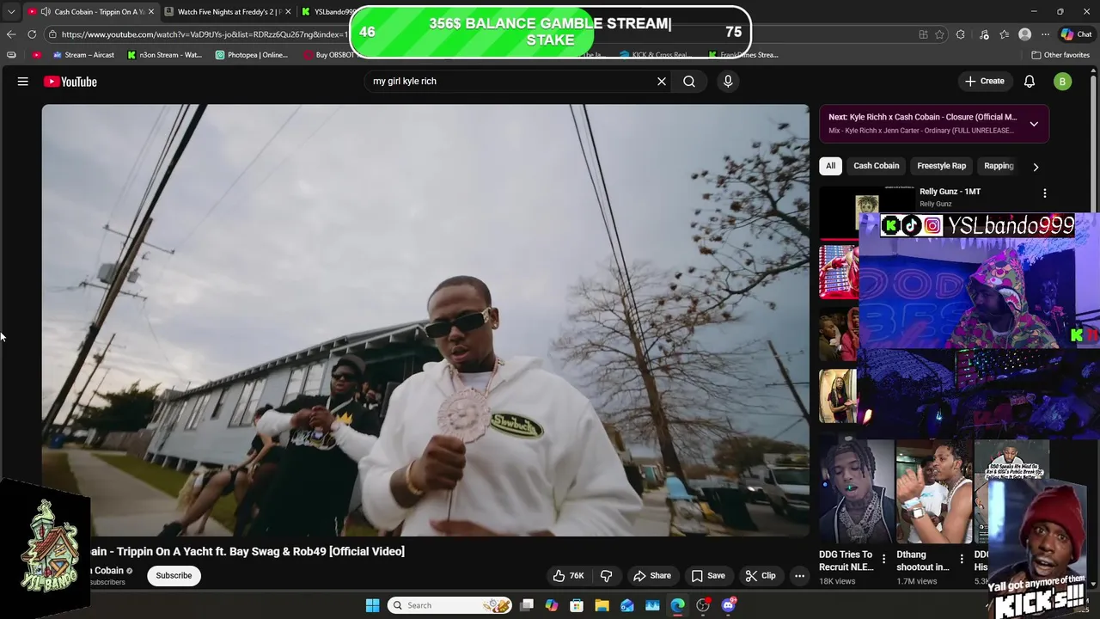
Task: Open browser Settings and more menu
Action: (x=1045, y=34)
